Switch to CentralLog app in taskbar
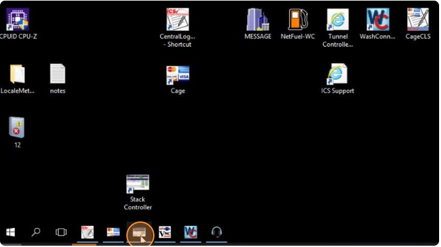441x247 pixels. tap(87, 232)
